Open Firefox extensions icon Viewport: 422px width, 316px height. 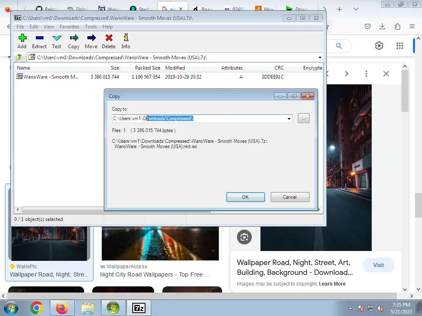coord(397,26)
